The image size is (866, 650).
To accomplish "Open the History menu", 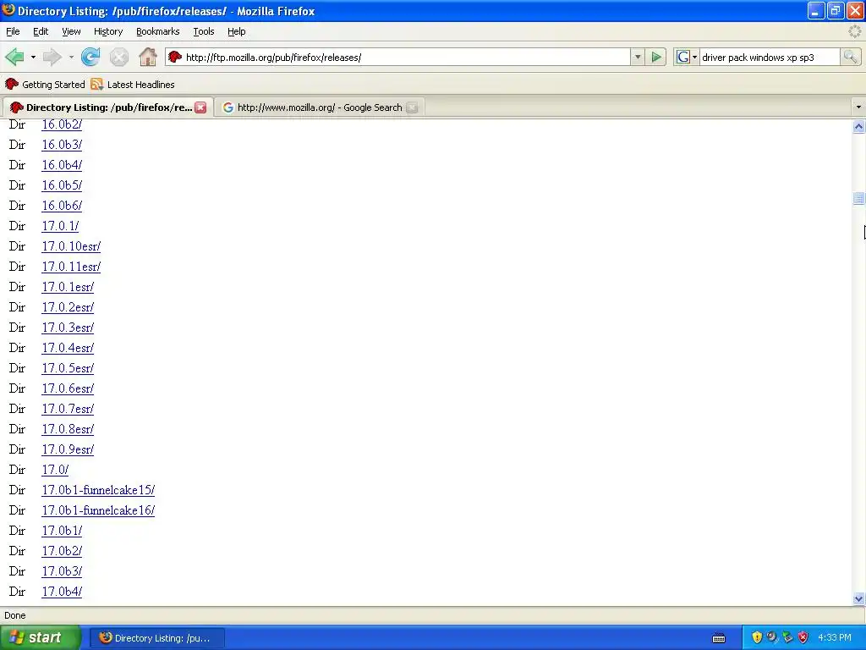I will pos(107,31).
